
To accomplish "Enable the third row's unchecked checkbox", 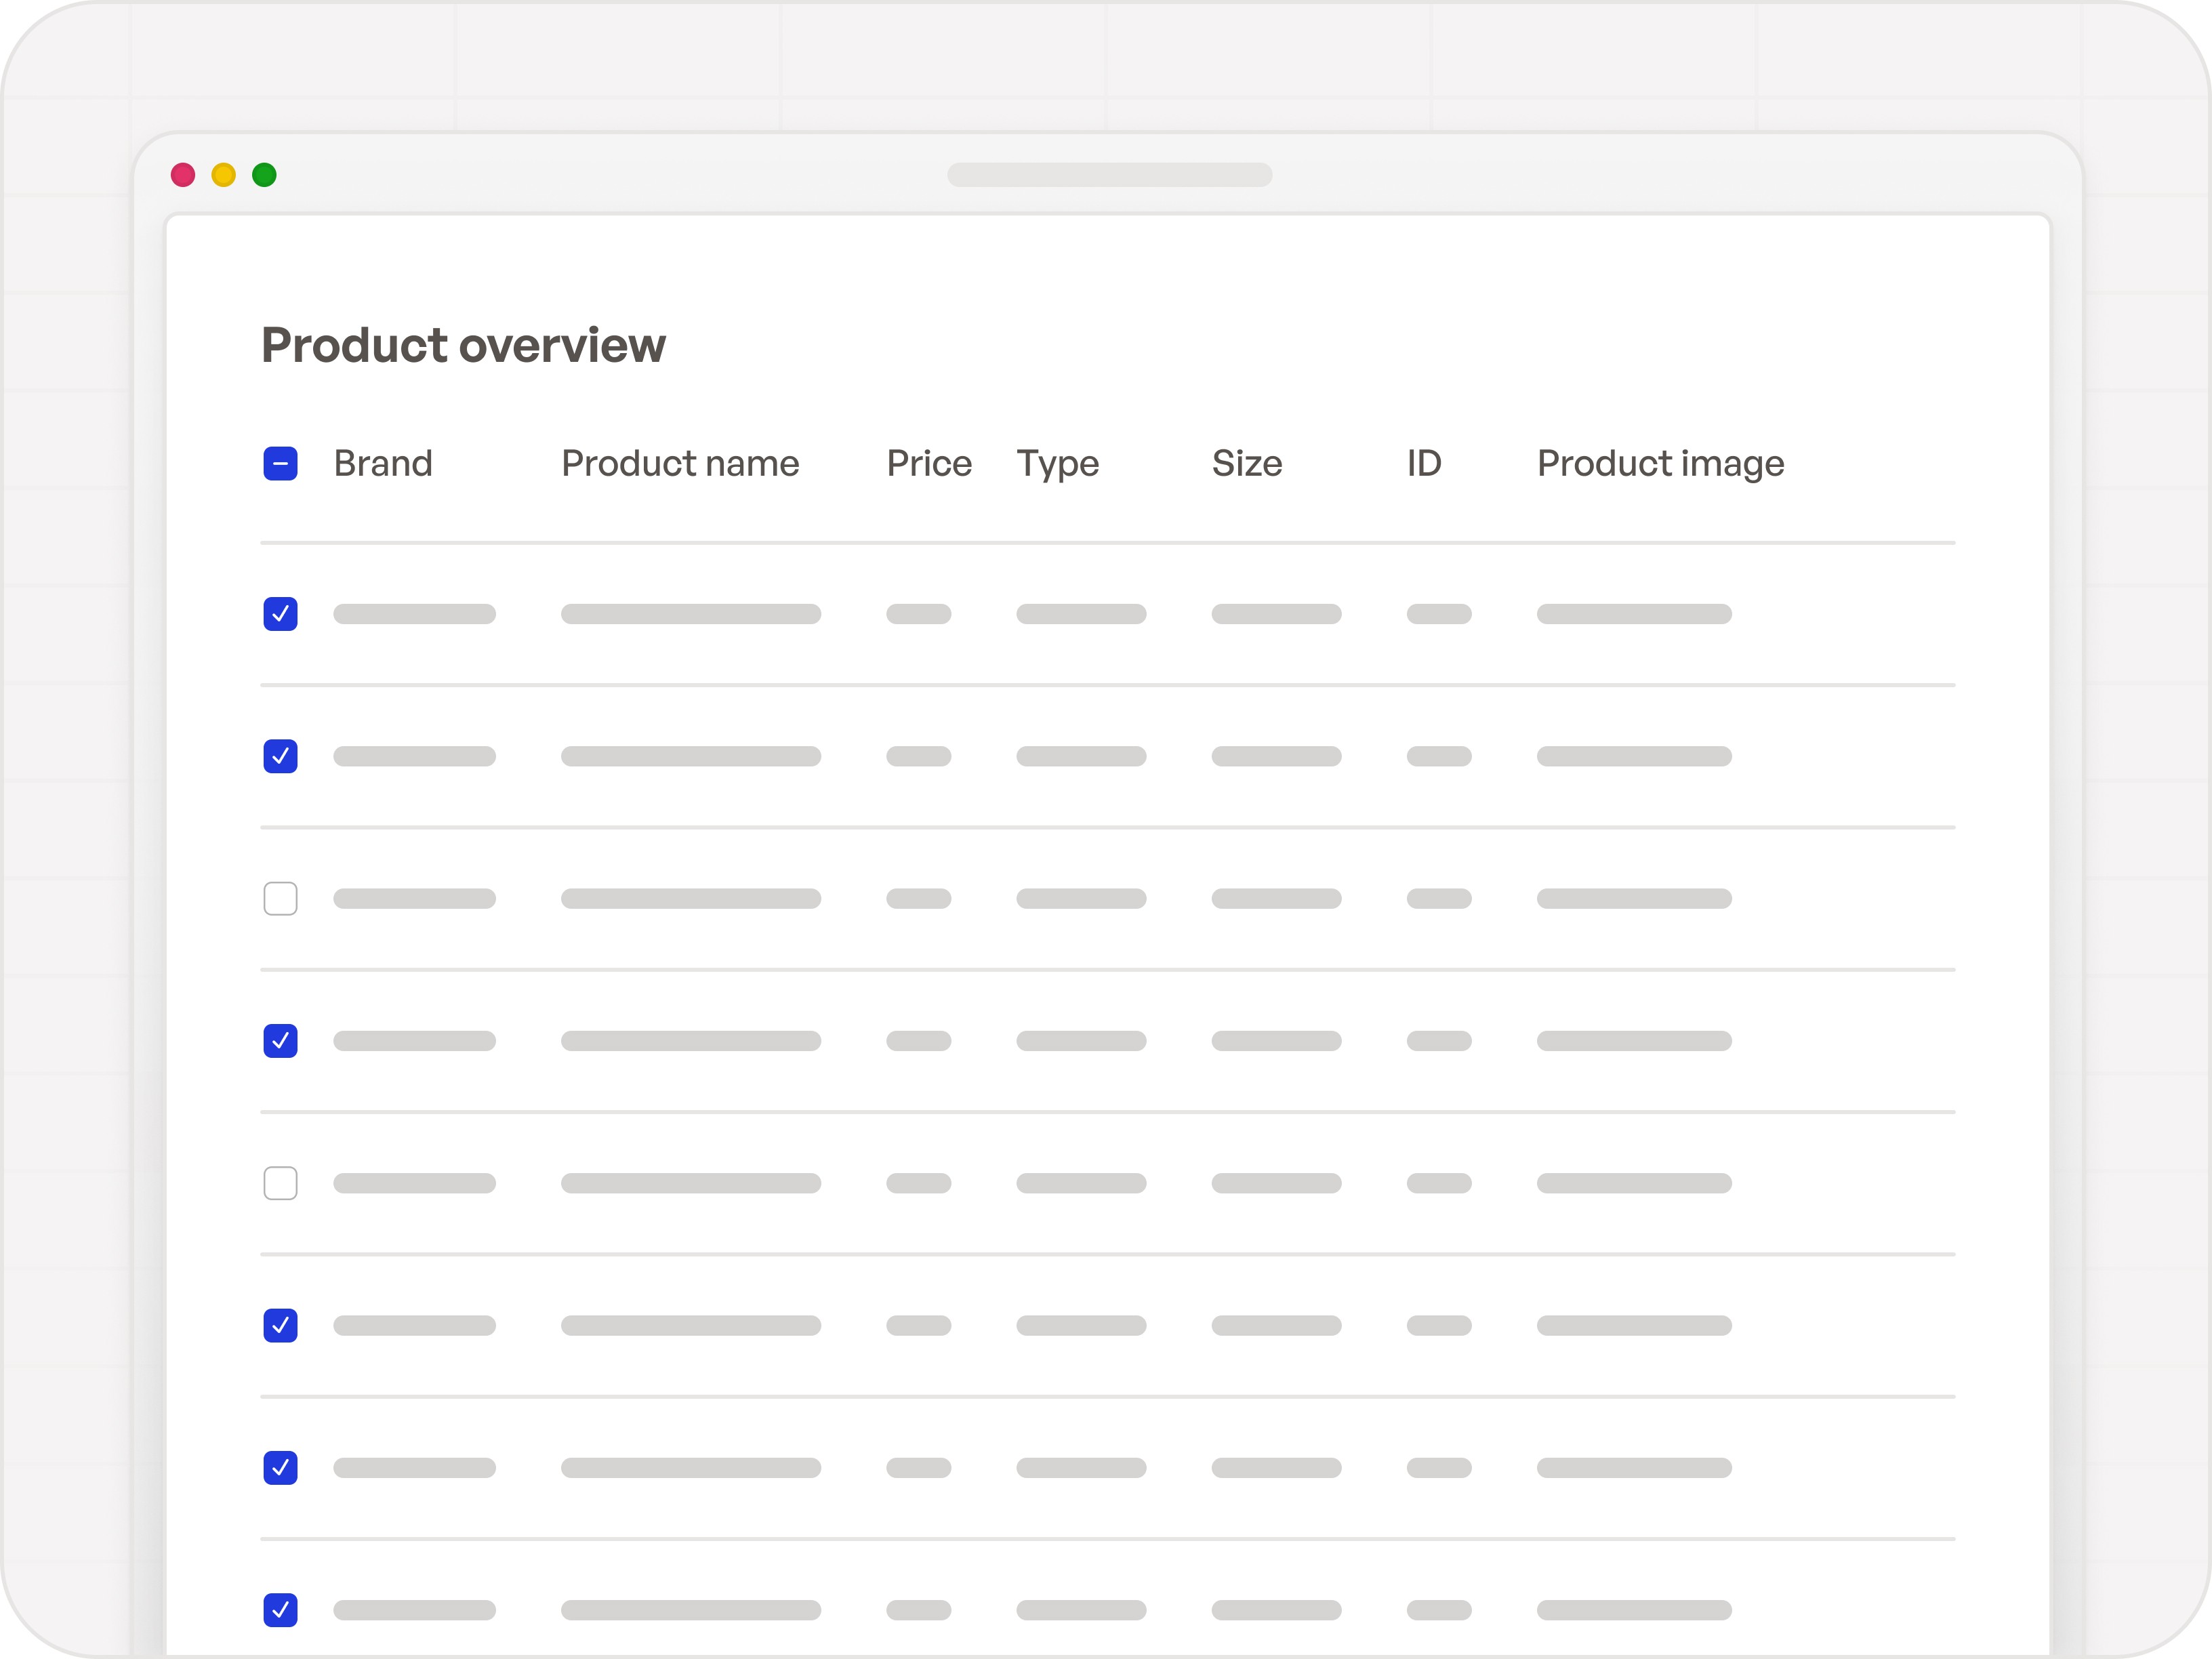I will pos(281,899).
